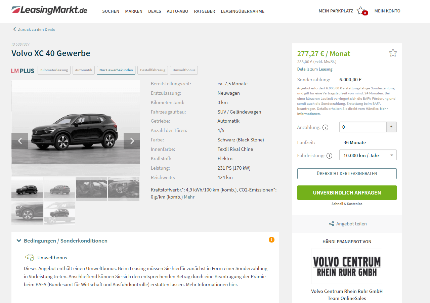Go back via Zurück zu den Deals
The height and width of the screenshot is (303, 430).
34,30
